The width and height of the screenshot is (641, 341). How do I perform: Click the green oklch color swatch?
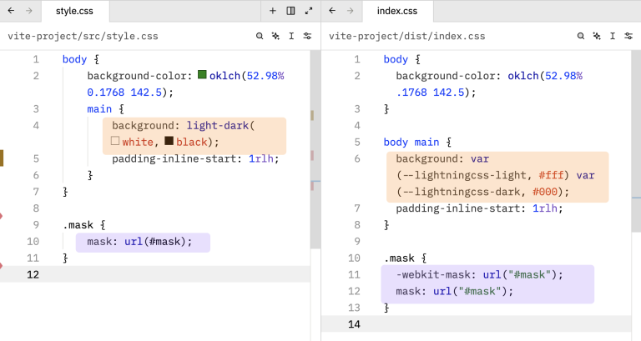pyautogui.click(x=202, y=75)
